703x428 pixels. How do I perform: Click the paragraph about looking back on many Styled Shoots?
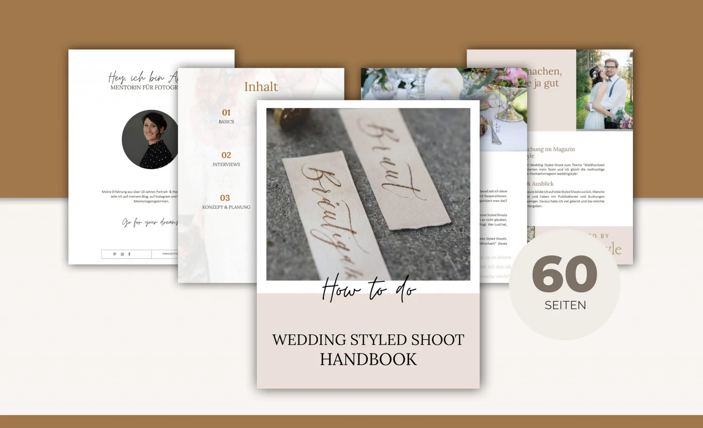tap(566, 198)
